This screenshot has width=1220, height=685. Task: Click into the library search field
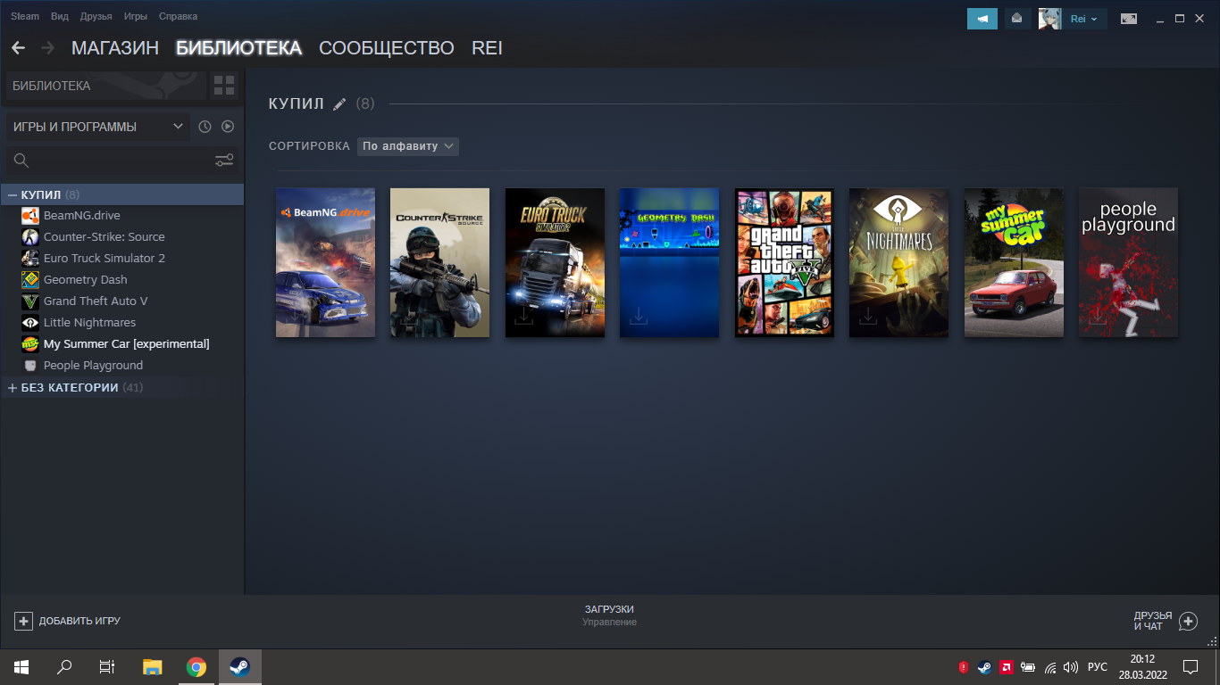coord(121,161)
